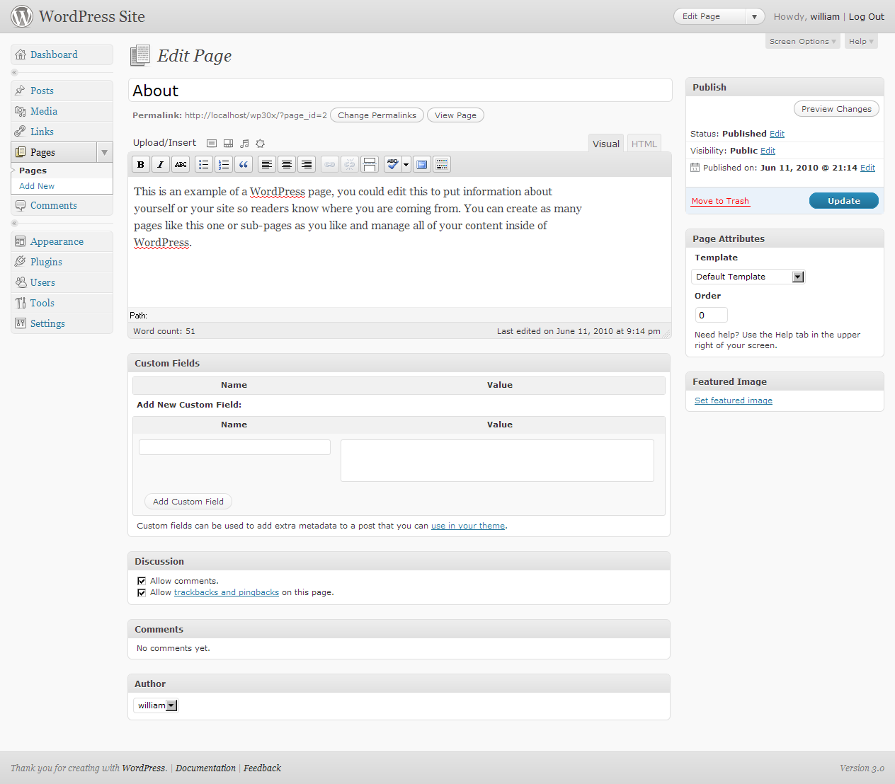Viewport: 895px width, 784px height.
Task: Uncheck the Allow comments checkbox
Action: tap(142, 581)
